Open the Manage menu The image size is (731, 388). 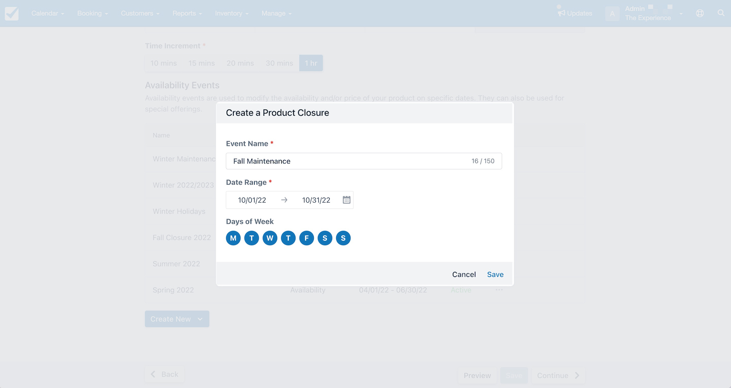[x=277, y=13]
